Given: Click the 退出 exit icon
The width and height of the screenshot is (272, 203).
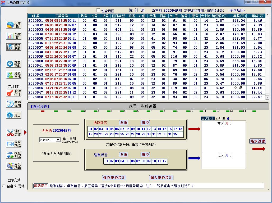Looking at the screenshot, I should (x=14, y=115).
